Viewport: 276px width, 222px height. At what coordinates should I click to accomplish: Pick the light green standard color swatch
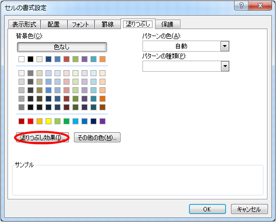[x=57, y=121]
